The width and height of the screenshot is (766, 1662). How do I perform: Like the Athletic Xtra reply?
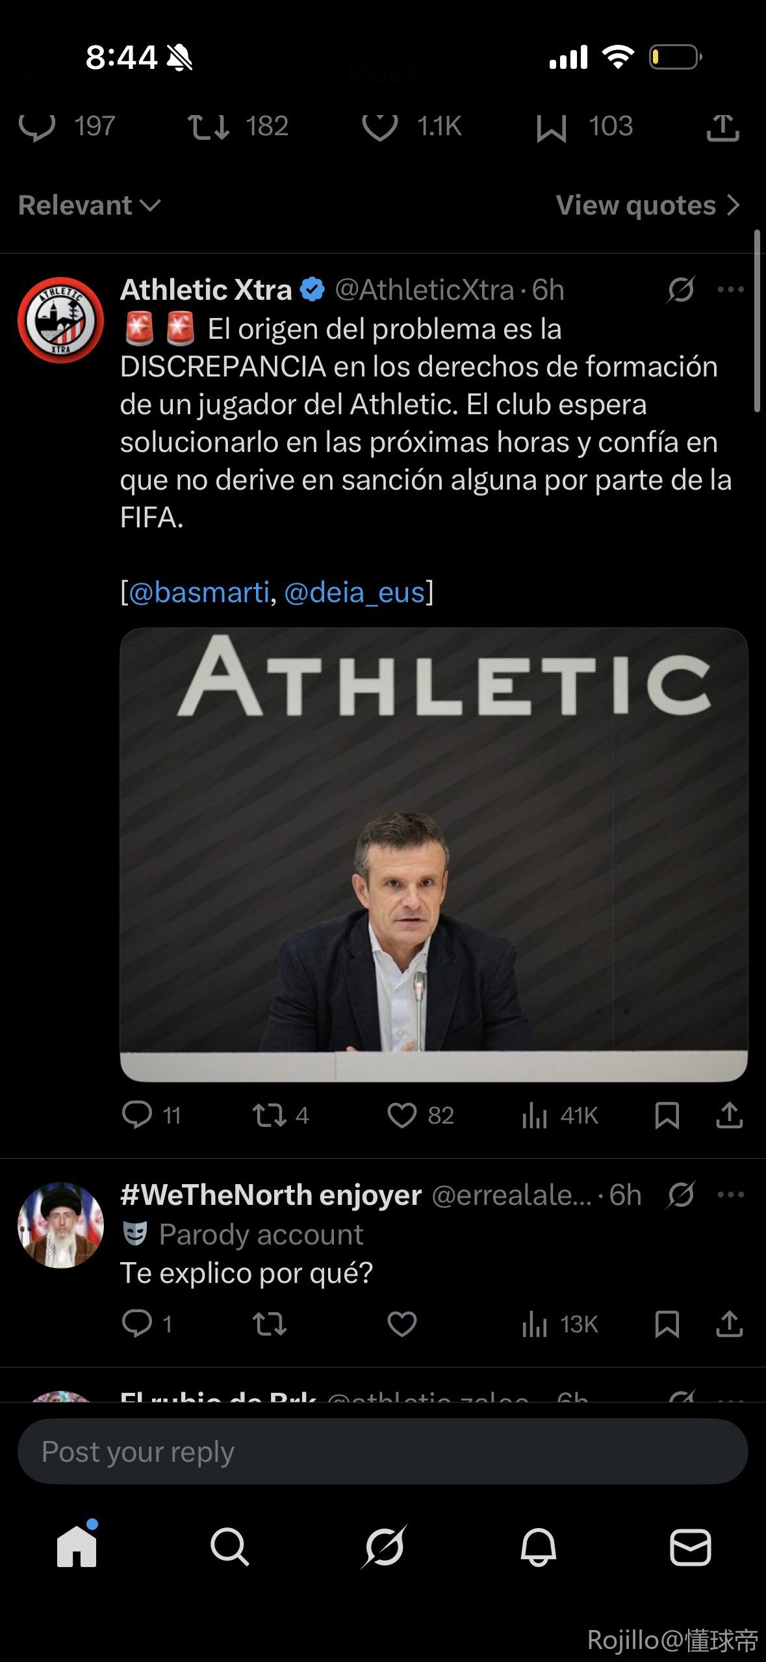(x=402, y=1116)
